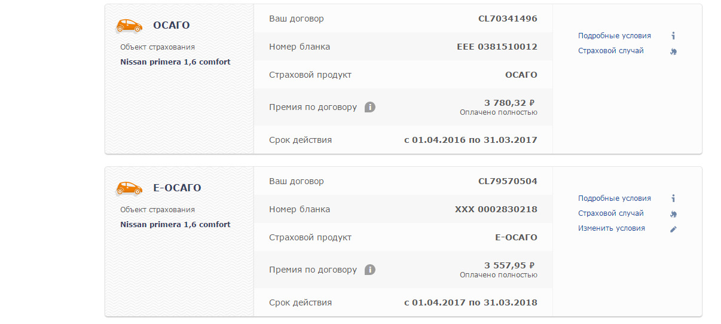Open 'Подробные условия' for the ОСАГО policy

tap(614, 36)
